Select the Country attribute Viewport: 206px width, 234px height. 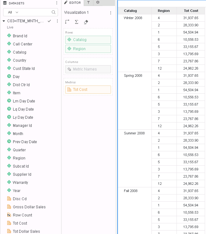19,60
